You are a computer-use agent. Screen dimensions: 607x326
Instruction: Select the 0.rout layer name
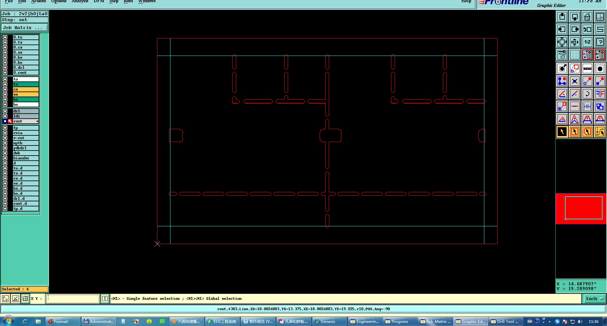point(26,73)
